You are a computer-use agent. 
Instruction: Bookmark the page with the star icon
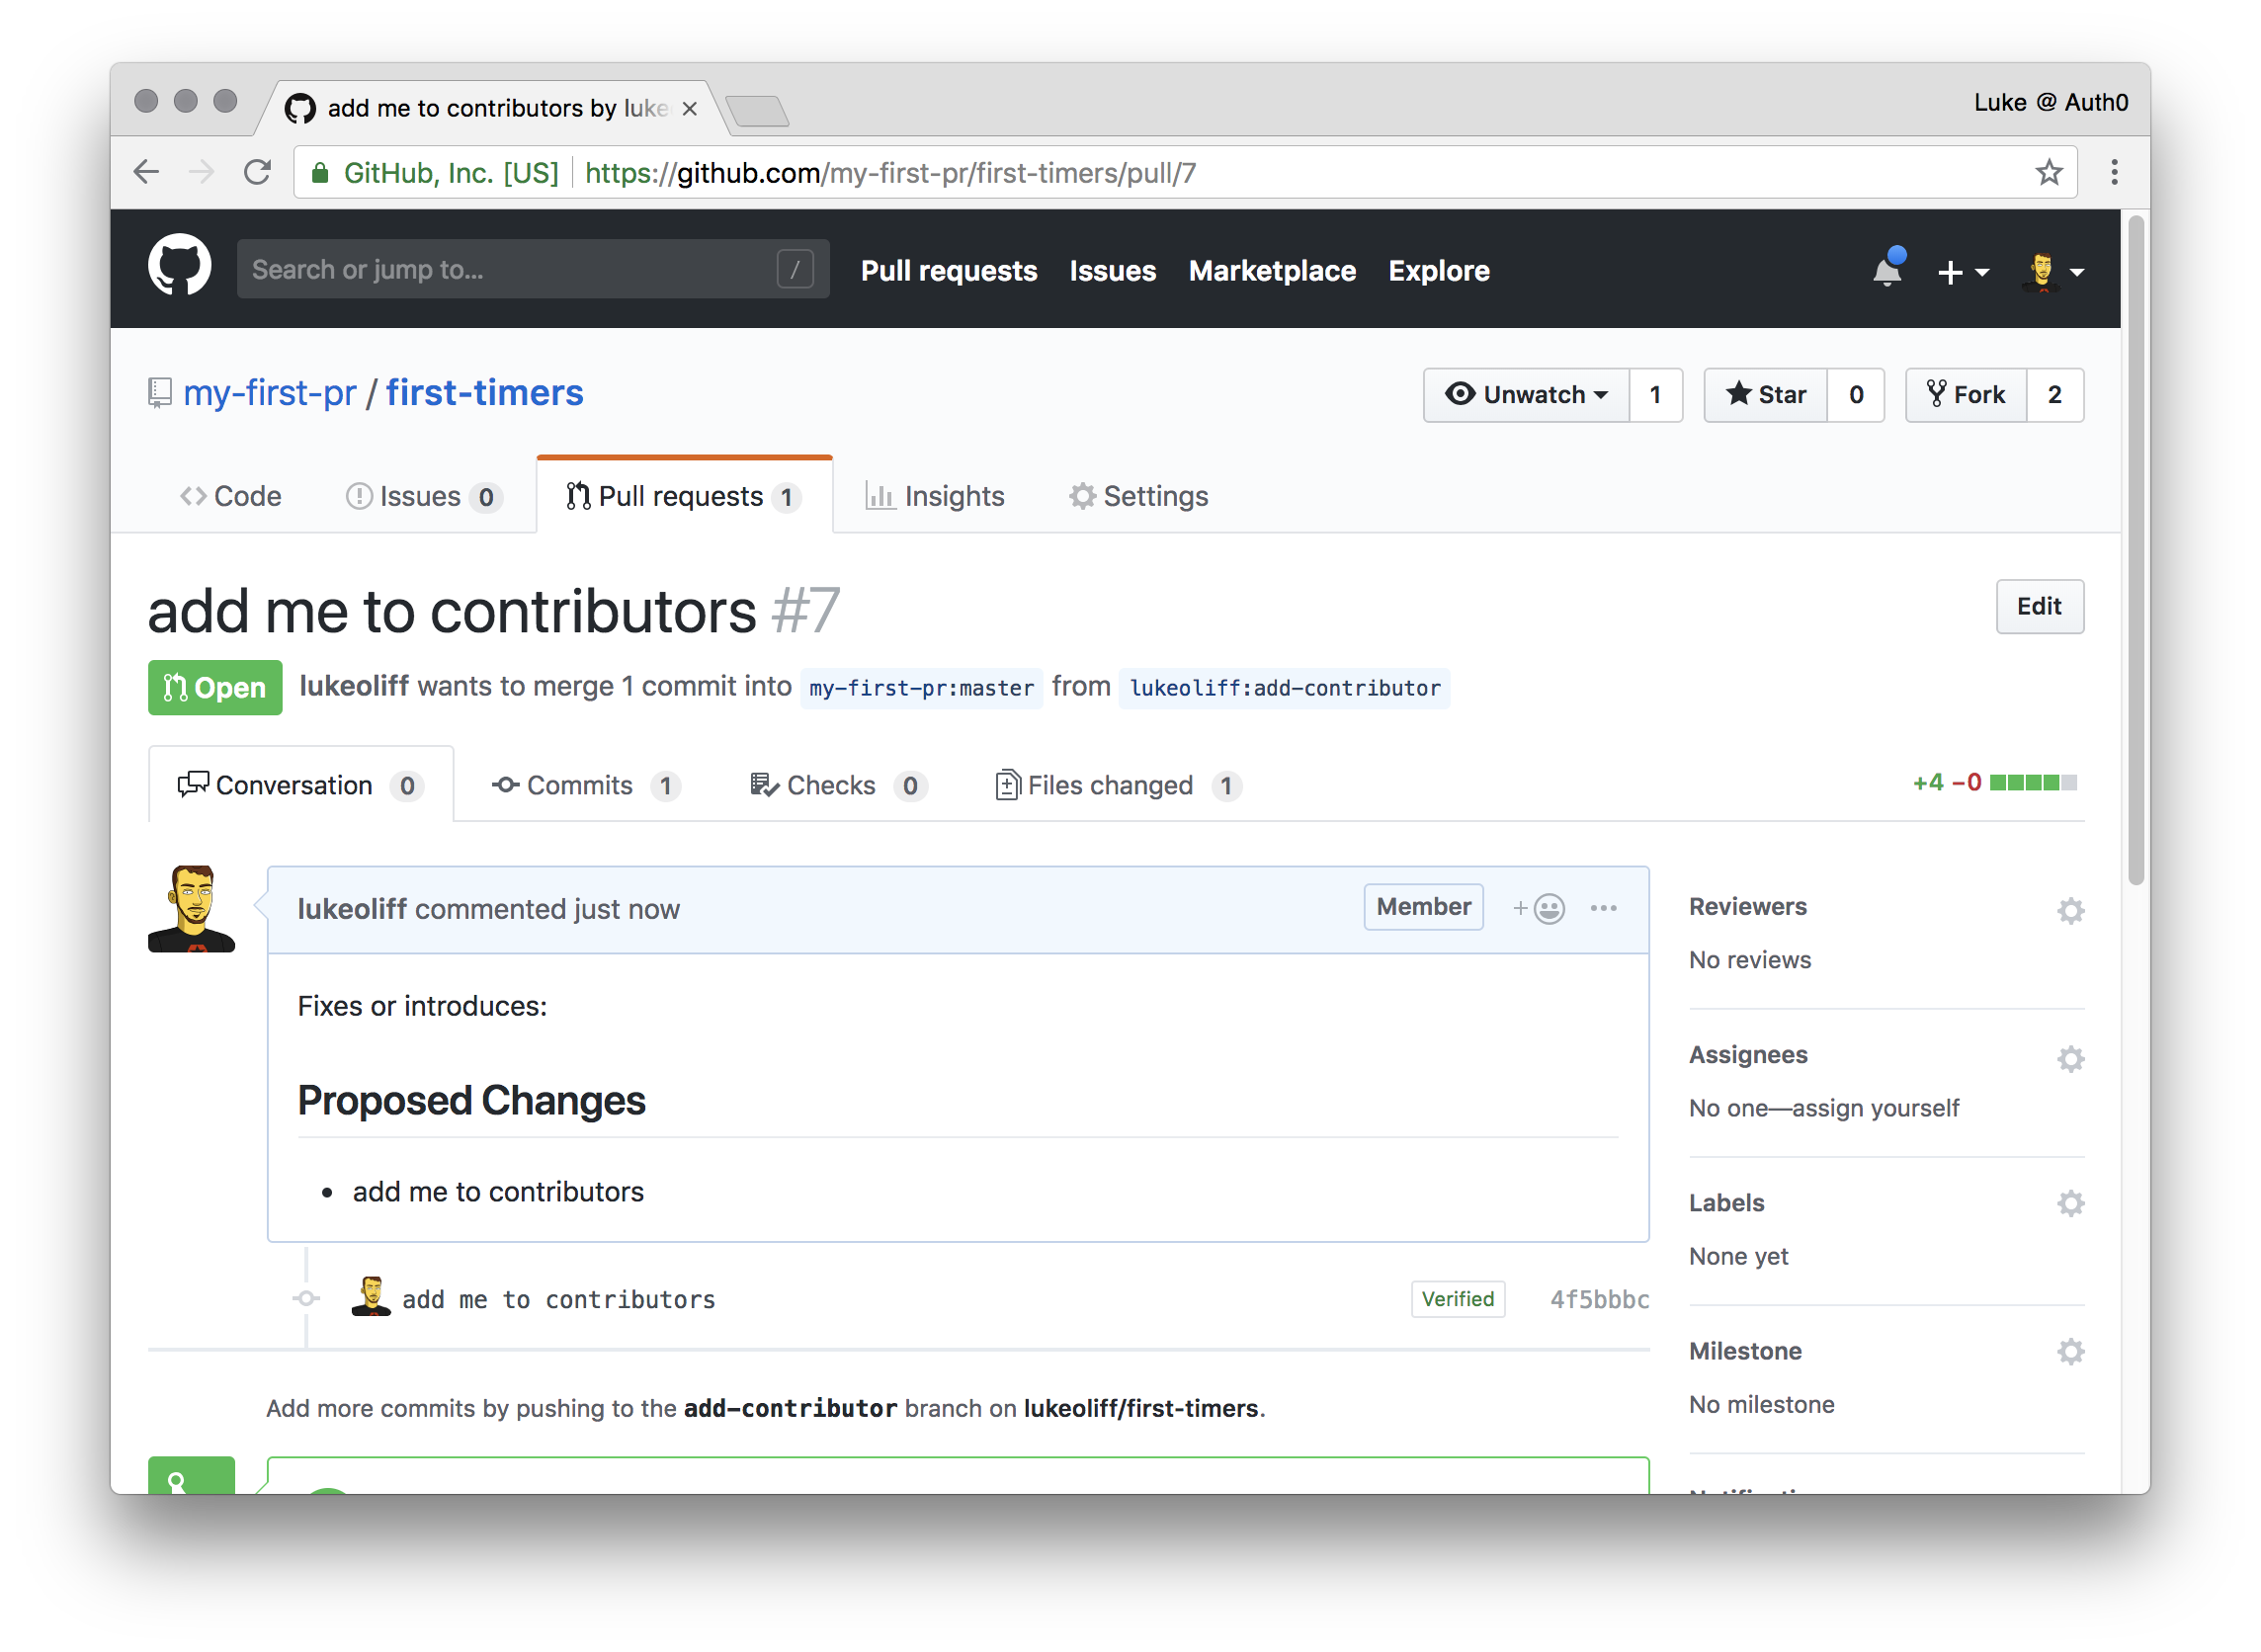(x=2049, y=173)
